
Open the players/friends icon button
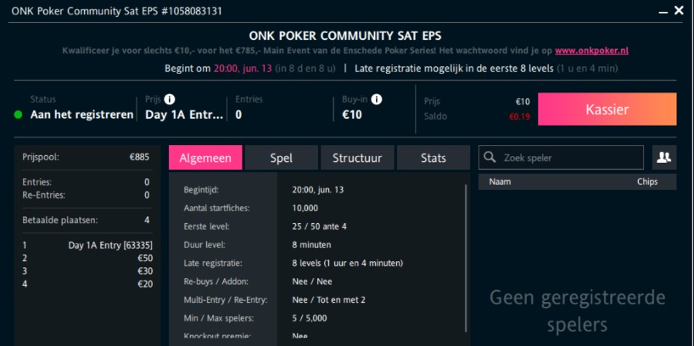coord(664,157)
